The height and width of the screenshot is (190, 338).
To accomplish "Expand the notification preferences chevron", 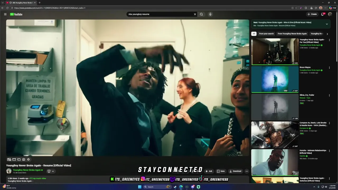I will pos(53,171).
